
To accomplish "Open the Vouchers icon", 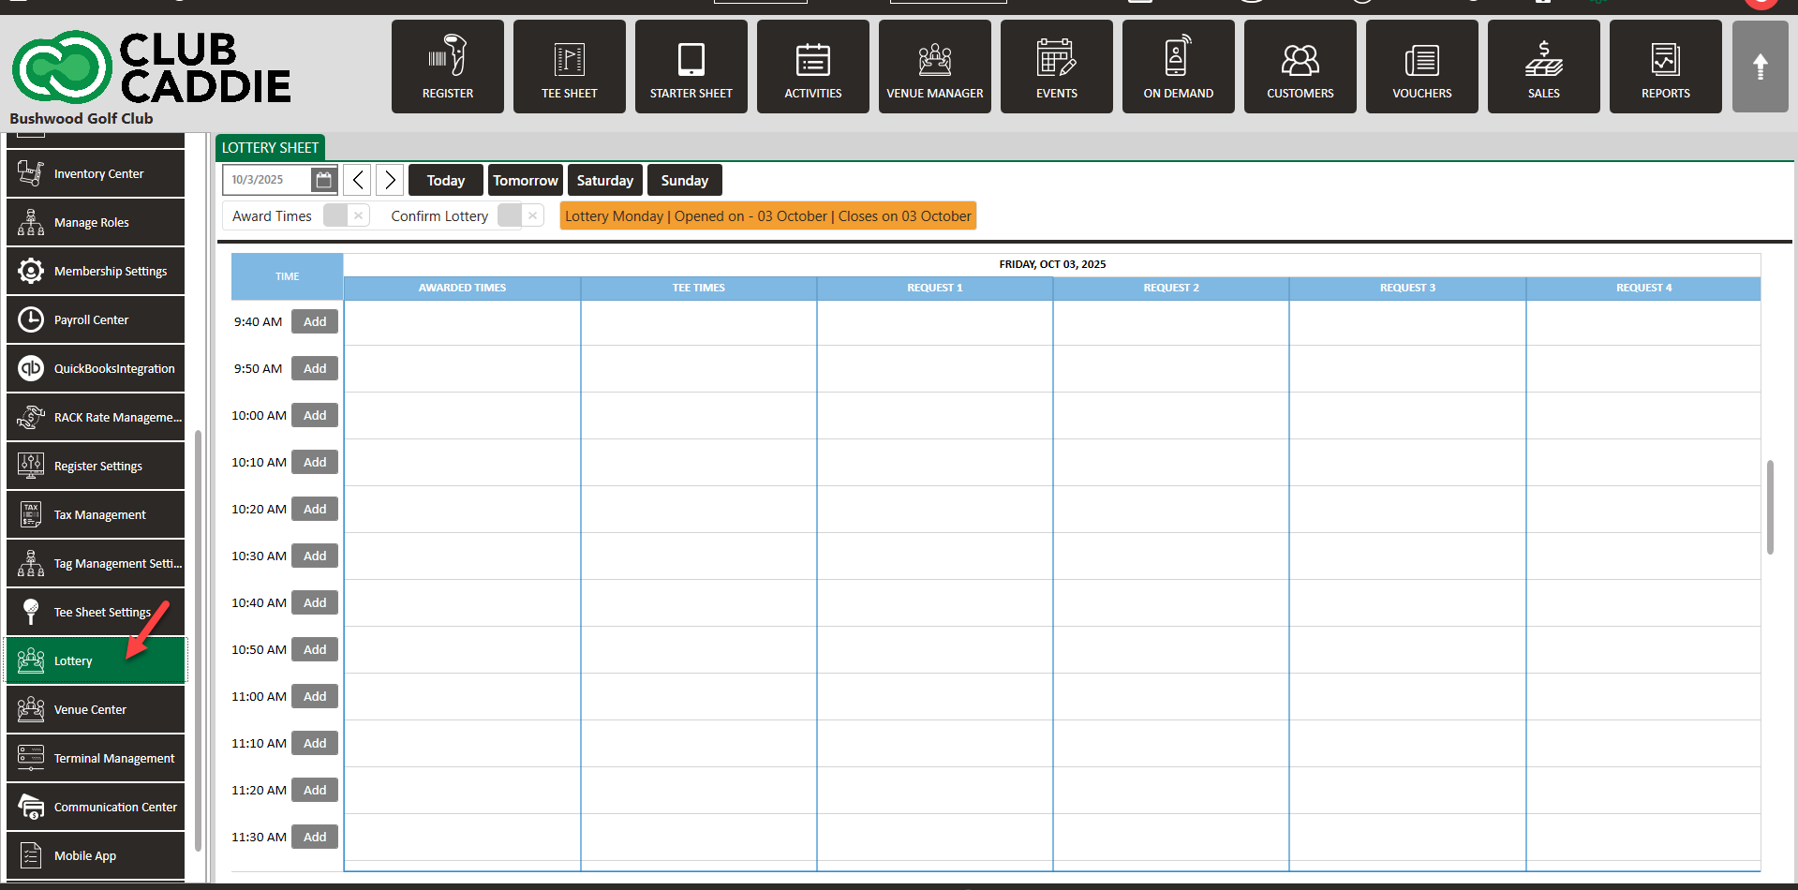I will point(1421,58).
